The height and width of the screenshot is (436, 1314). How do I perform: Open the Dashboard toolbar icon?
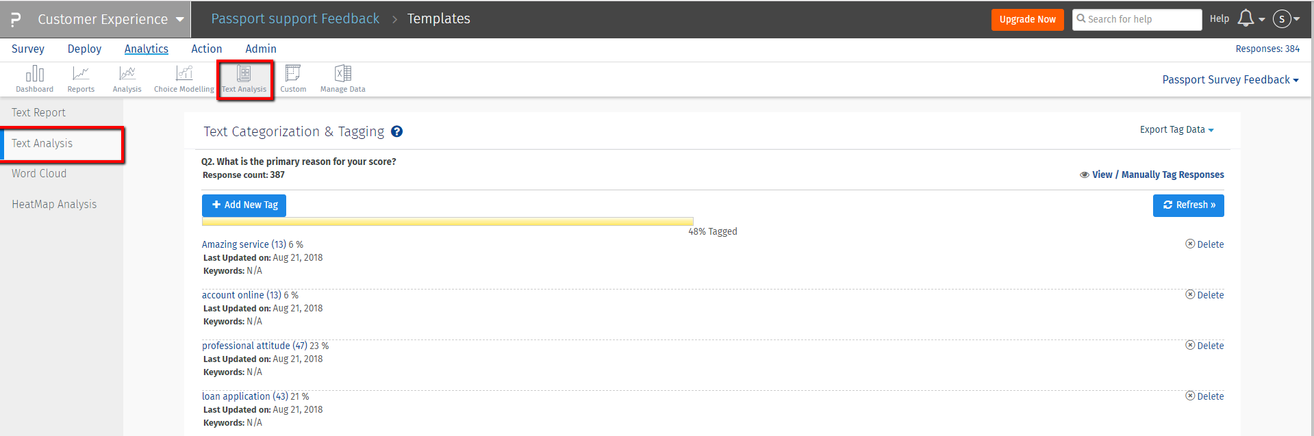pyautogui.click(x=34, y=79)
